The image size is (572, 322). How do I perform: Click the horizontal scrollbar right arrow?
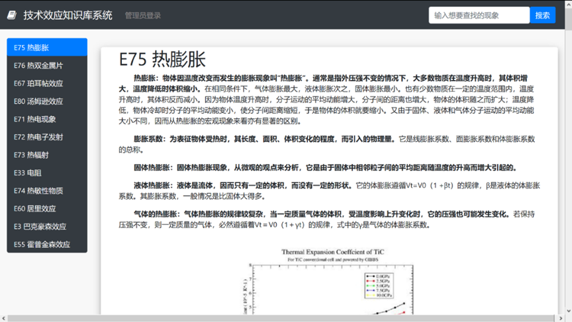pyautogui.click(x=561, y=318)
